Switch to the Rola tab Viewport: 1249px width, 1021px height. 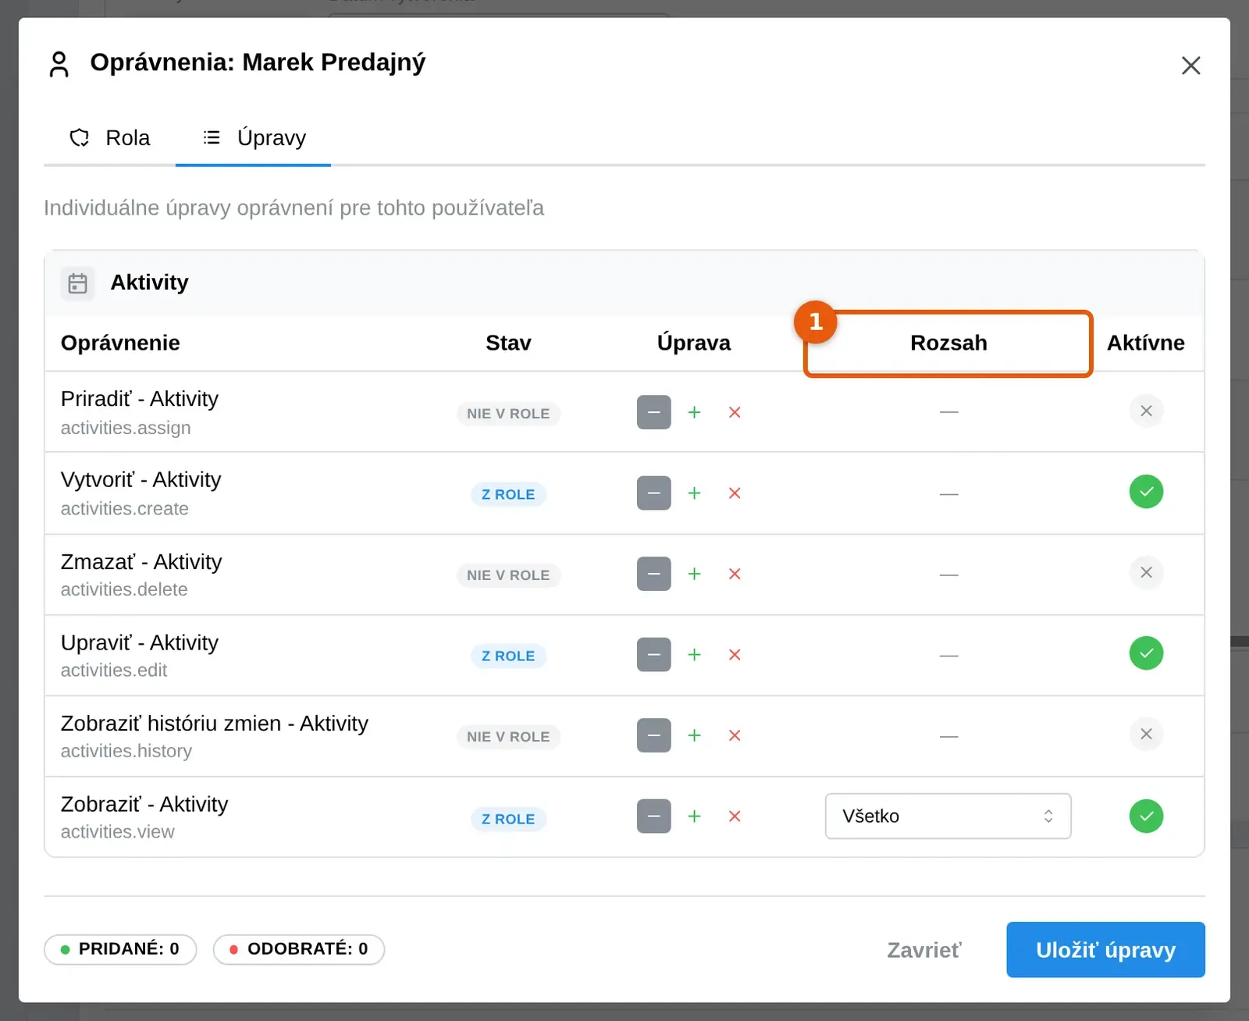tap(110, 138)
